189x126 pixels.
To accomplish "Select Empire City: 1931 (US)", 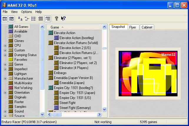I will [75, 98].
